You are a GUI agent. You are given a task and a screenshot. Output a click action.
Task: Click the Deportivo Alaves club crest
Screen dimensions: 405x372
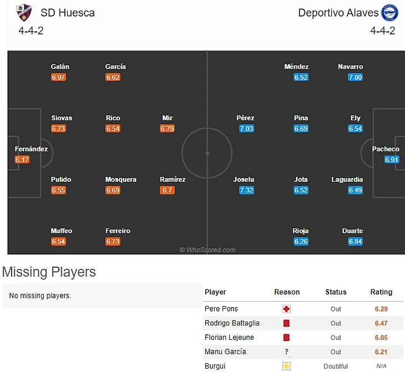tap(389, 12)
